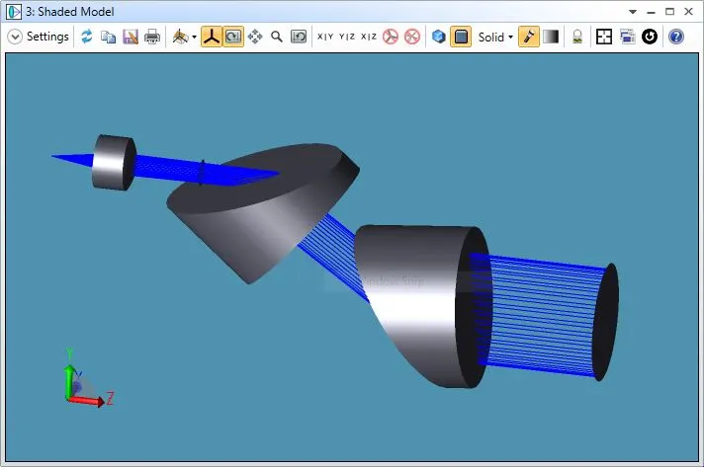The width and height of the screenshot is (704, 467).
Task: Open the Solid render mode dropdown
Action: point(494,37)
